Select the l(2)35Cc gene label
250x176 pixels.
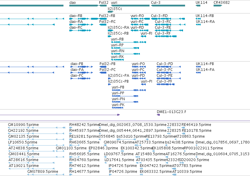coord(115,9)
